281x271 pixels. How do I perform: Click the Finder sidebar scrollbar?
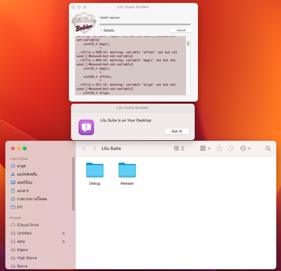[73, 184]
